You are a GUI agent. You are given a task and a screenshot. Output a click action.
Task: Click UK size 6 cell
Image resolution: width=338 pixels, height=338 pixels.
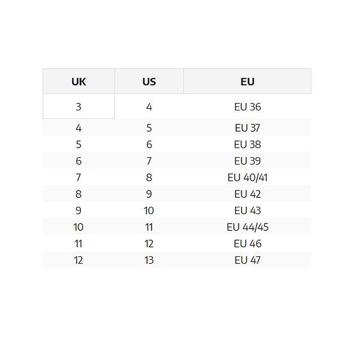tap(79, 161)
